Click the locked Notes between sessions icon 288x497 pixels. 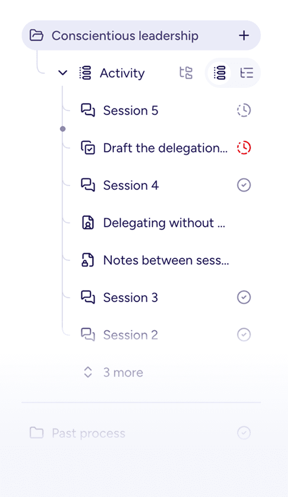pos(88,260)
